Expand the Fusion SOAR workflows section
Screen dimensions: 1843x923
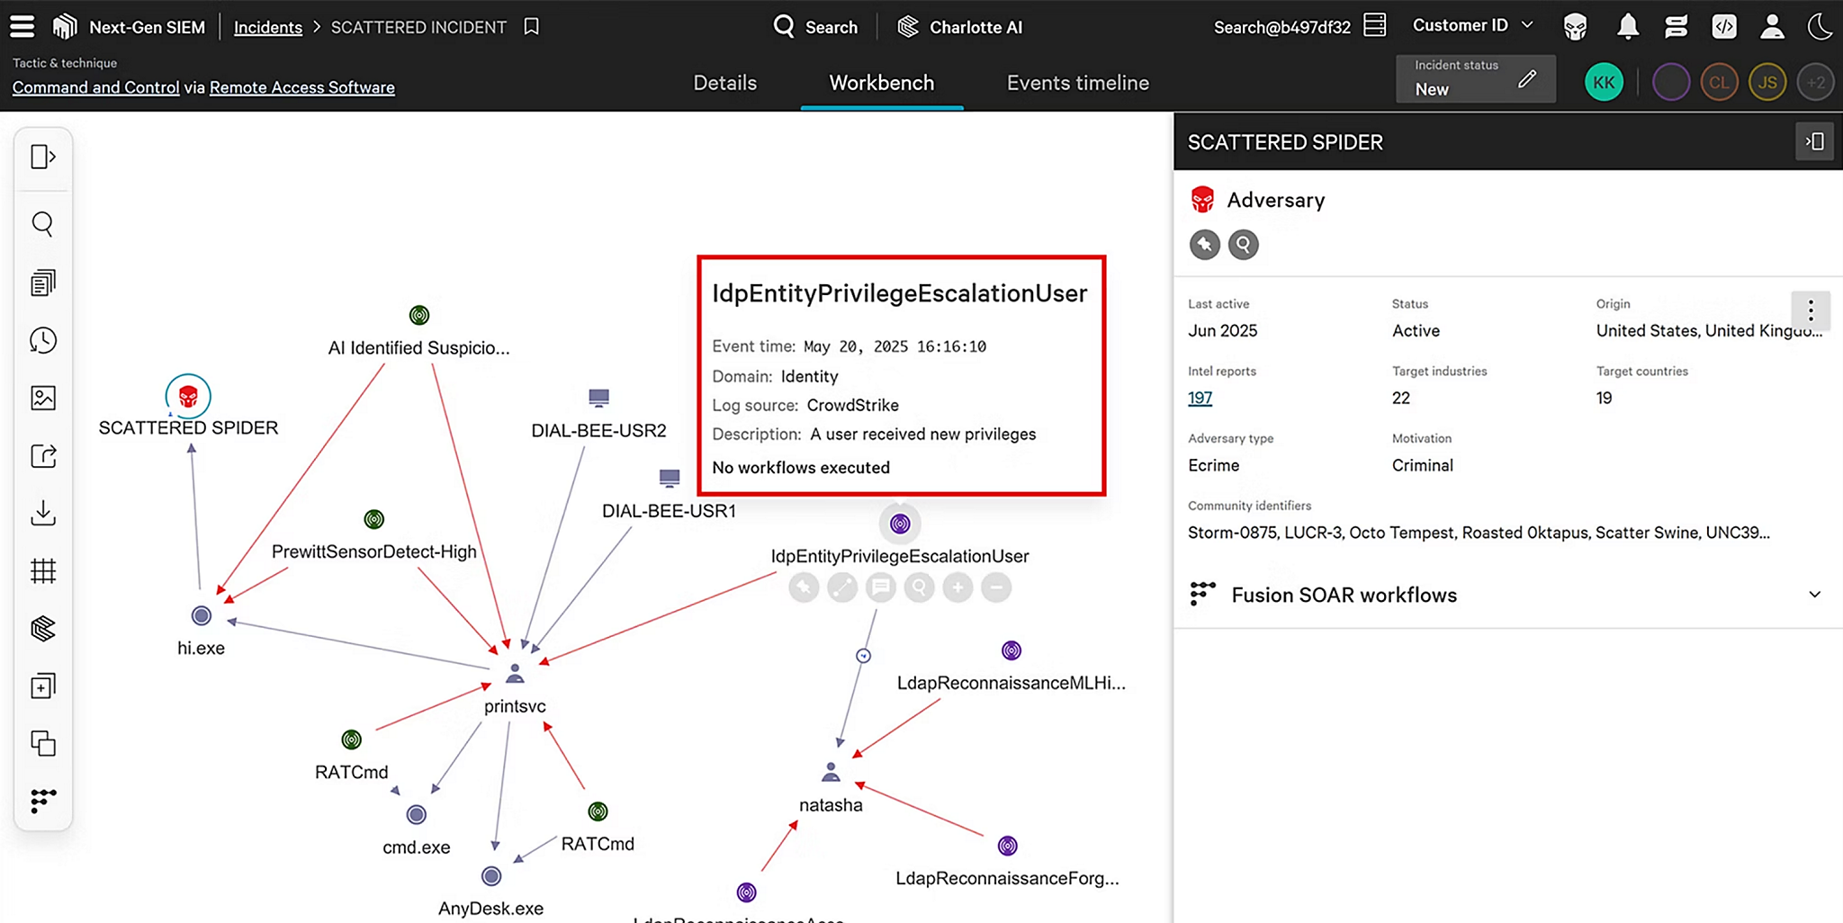coord(1814,595)
